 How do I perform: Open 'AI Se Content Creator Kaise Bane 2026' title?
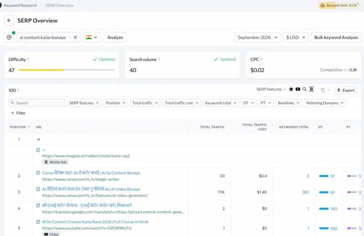click(95, 222)
